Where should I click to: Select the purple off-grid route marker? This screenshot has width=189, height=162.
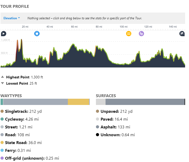[141, 34]
